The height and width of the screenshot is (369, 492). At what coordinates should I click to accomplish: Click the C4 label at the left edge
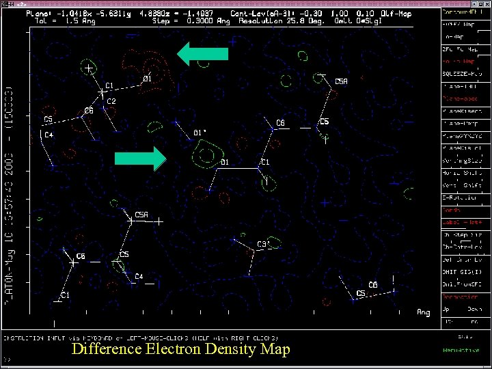pyautogui.click(x=49, y=135)
